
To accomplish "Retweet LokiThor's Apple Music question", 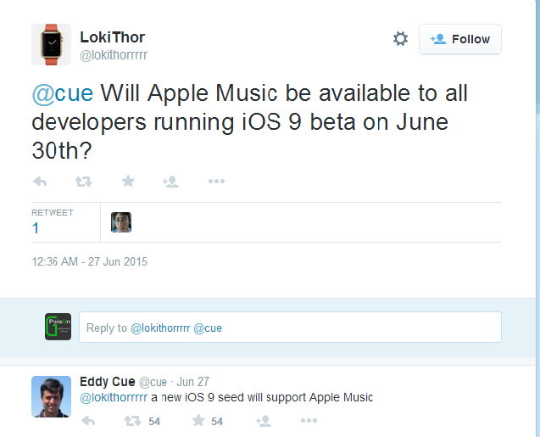I will [x=84, y=182].
